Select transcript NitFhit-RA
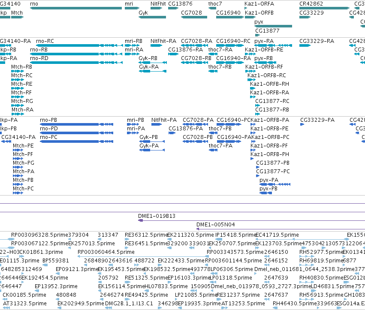 point(163,41)
